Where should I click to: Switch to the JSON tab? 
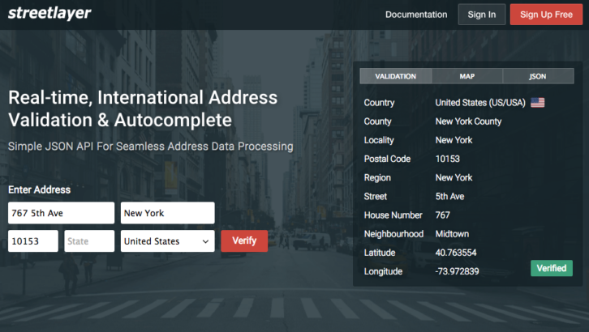tap(537, 76)
